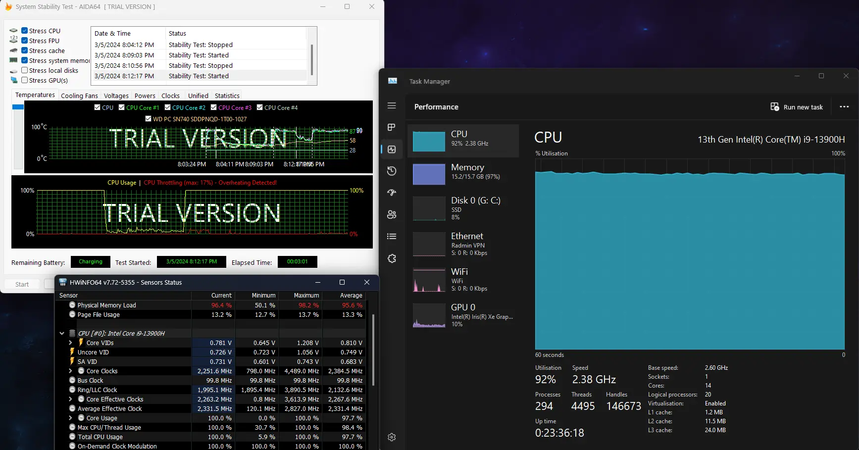
Task: Toggle the WD PC SN740 drive graph checkbox
Action: (x=148, y=119)
